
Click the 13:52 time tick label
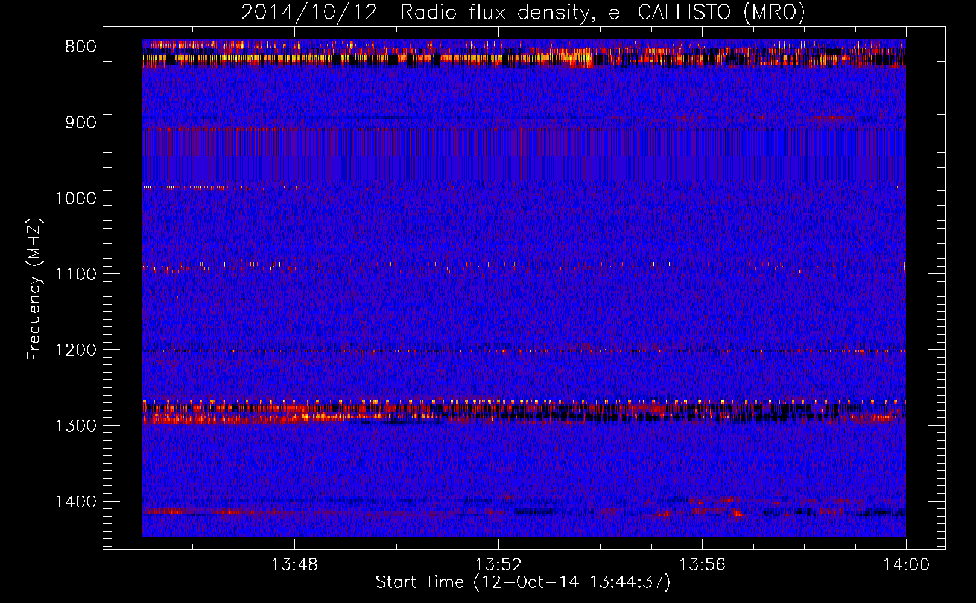click(498, 565)
